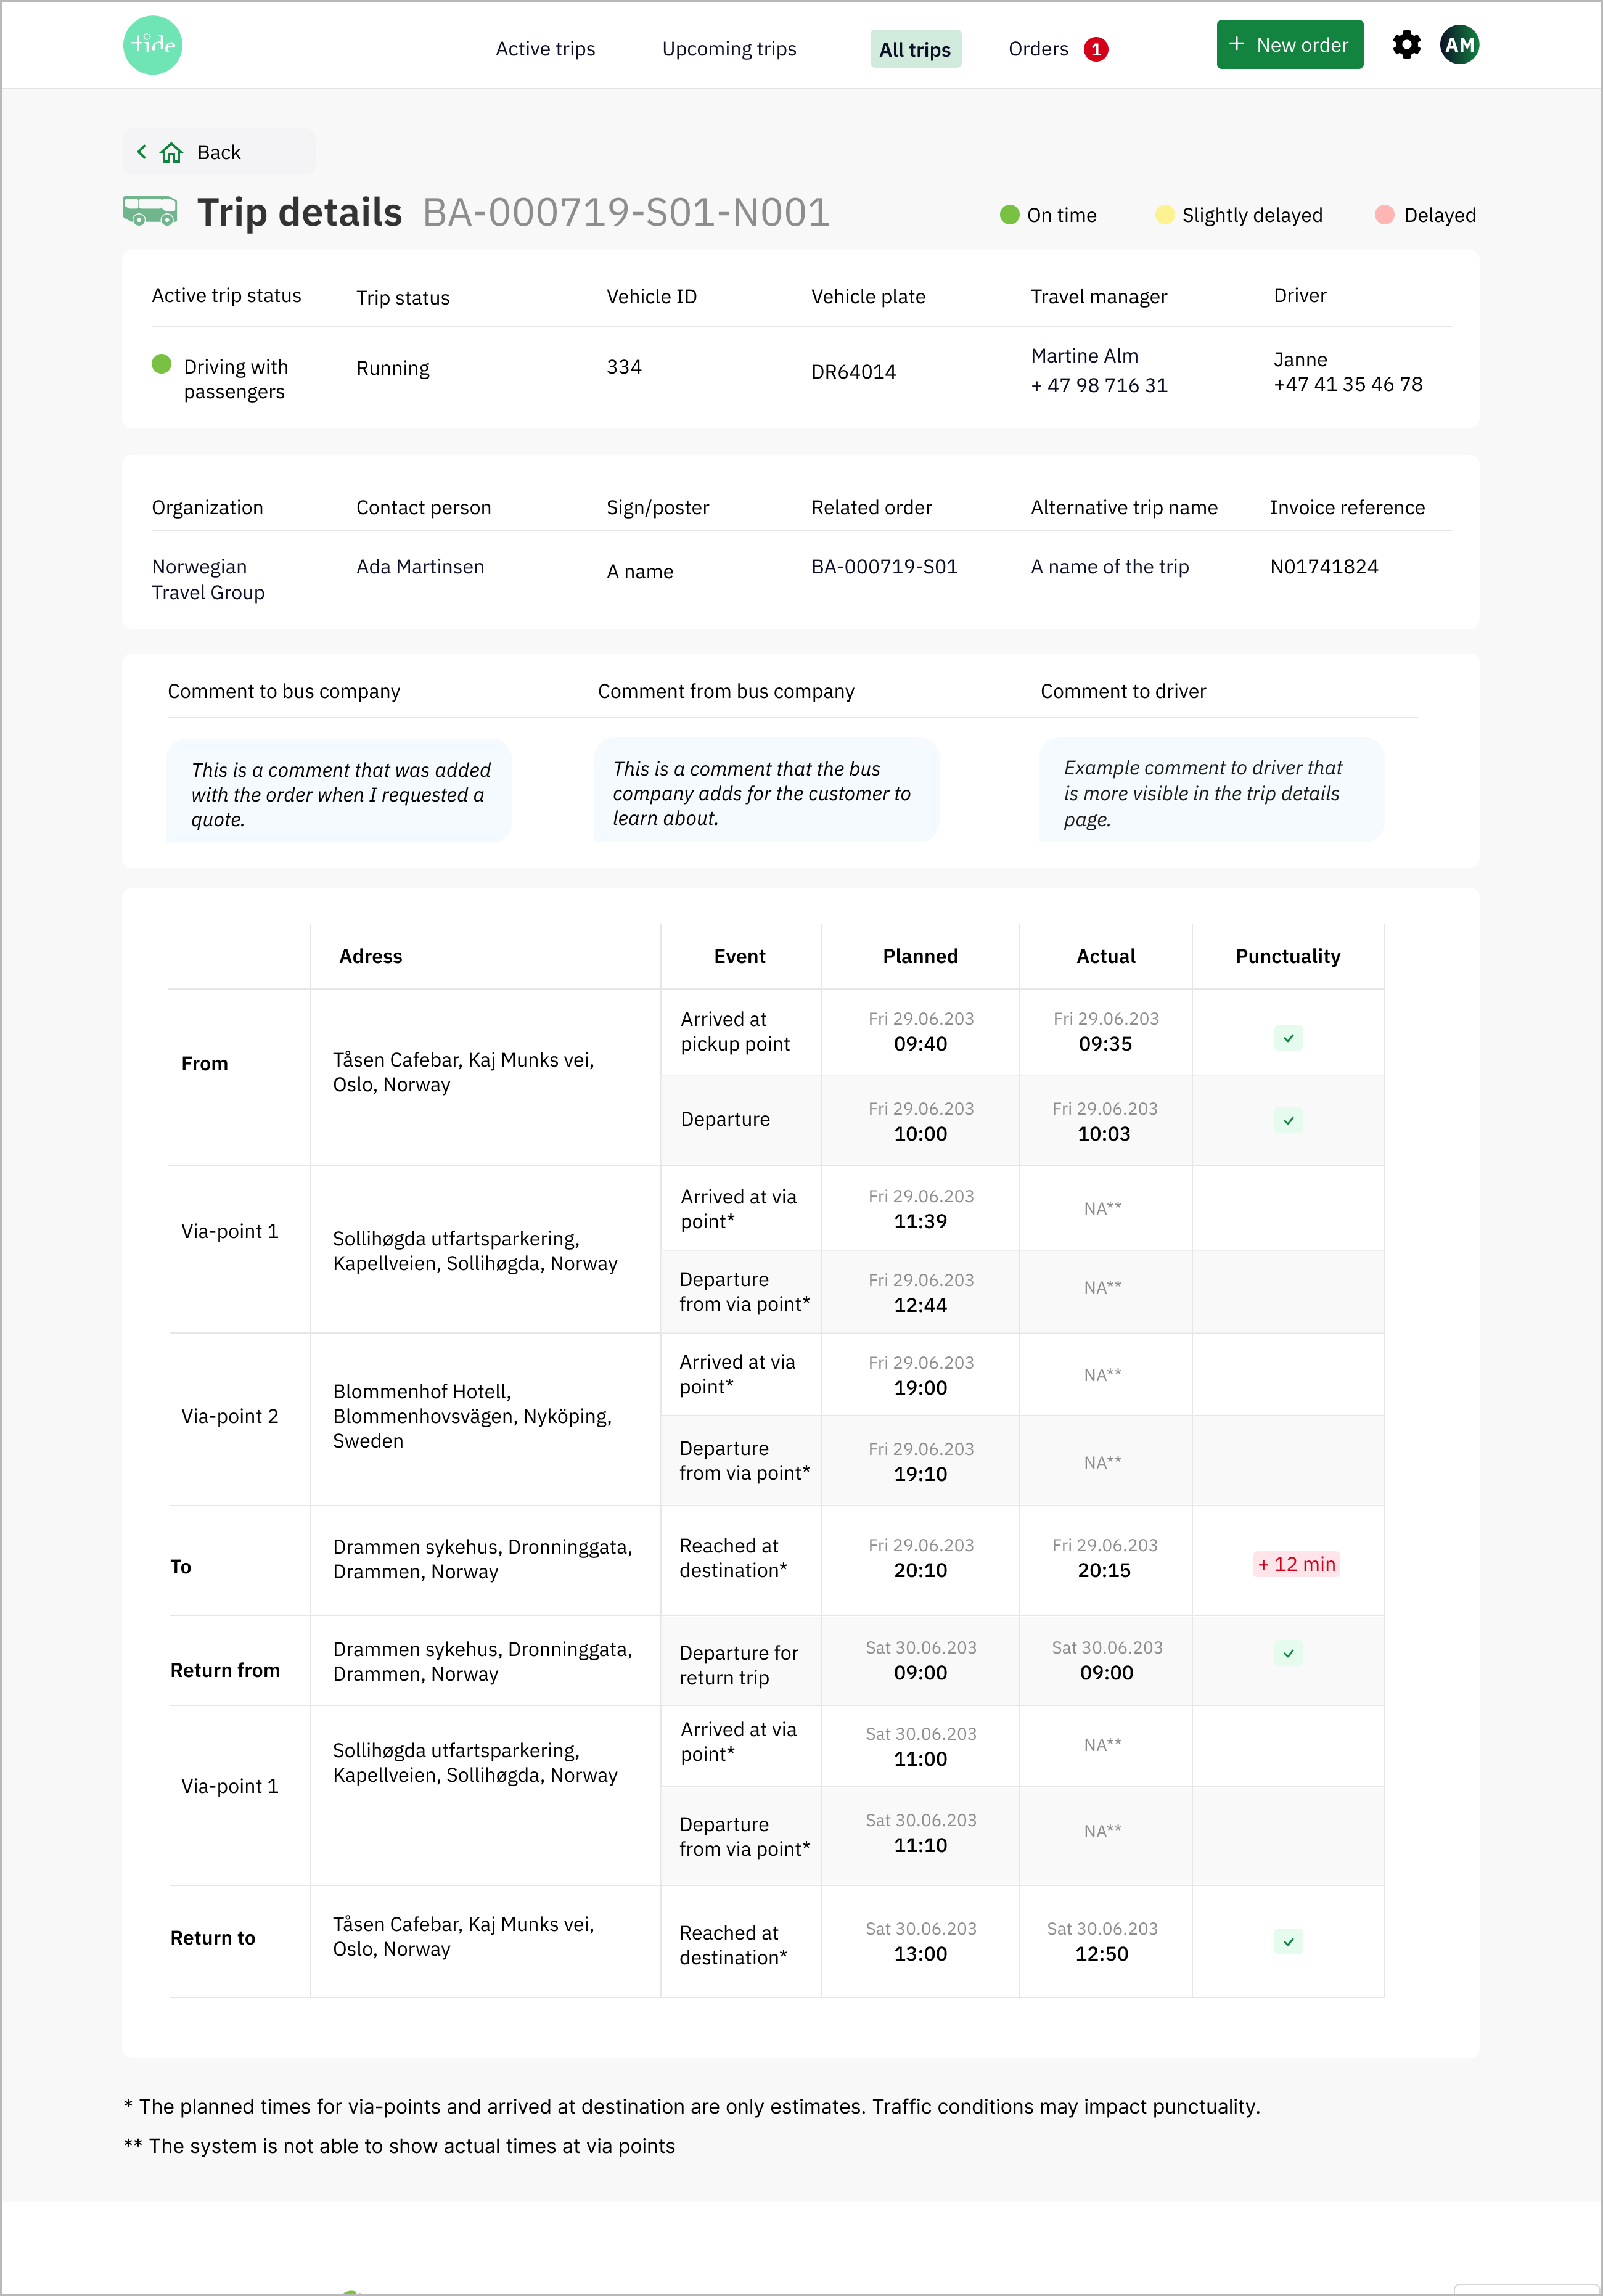
Task: Click the back chevron arrow
Action: [x=142, y=152]
